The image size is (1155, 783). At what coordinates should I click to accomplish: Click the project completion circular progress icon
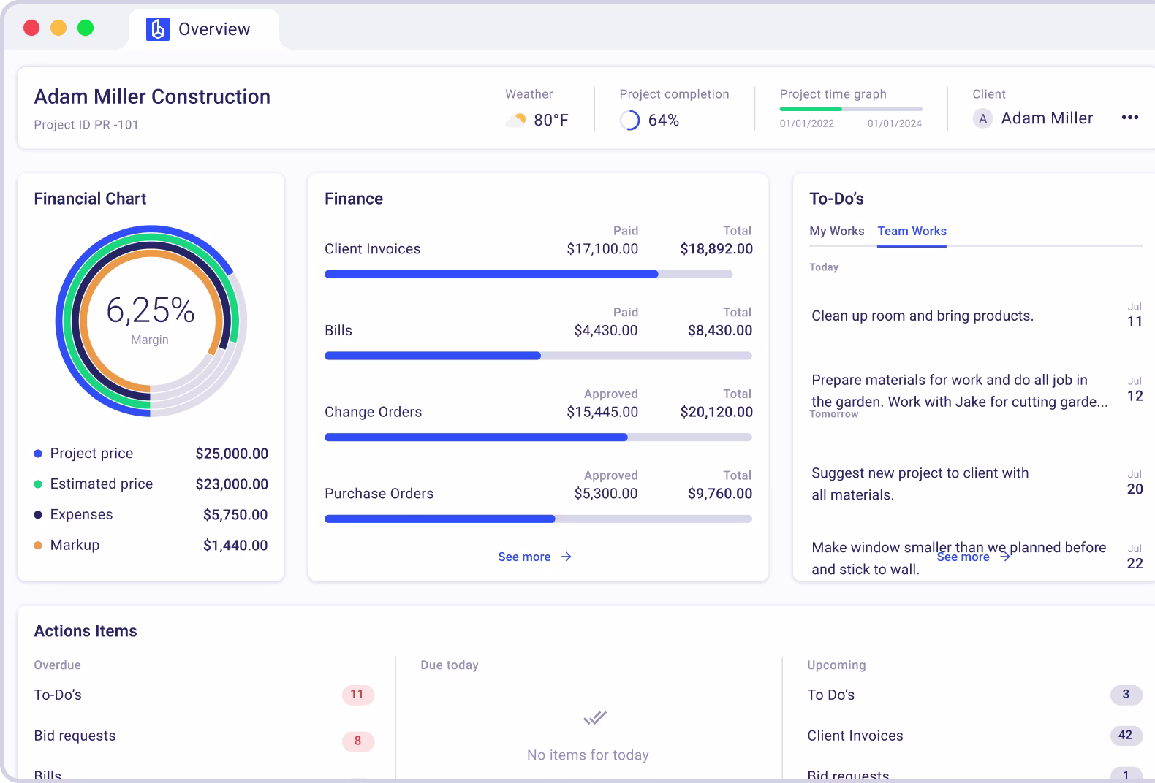629,120
